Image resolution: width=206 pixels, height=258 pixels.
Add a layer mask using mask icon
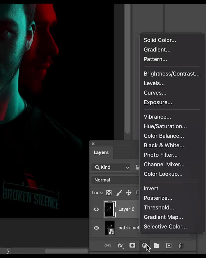point(132,246)
